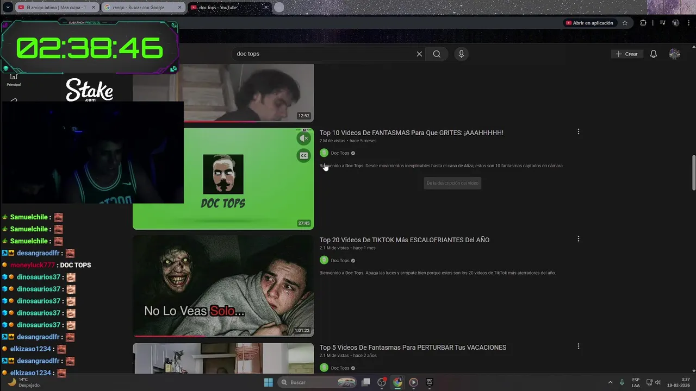Open the media controls icon in the toolbar

pyautogui.click(x=662, y=23)
